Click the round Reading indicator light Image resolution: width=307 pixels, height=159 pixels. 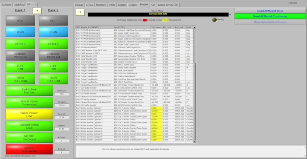214,20
